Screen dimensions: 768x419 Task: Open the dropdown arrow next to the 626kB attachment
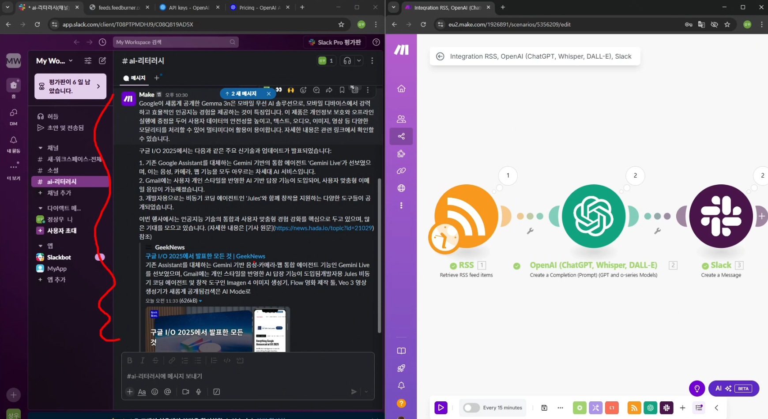(x=200, y=300)
